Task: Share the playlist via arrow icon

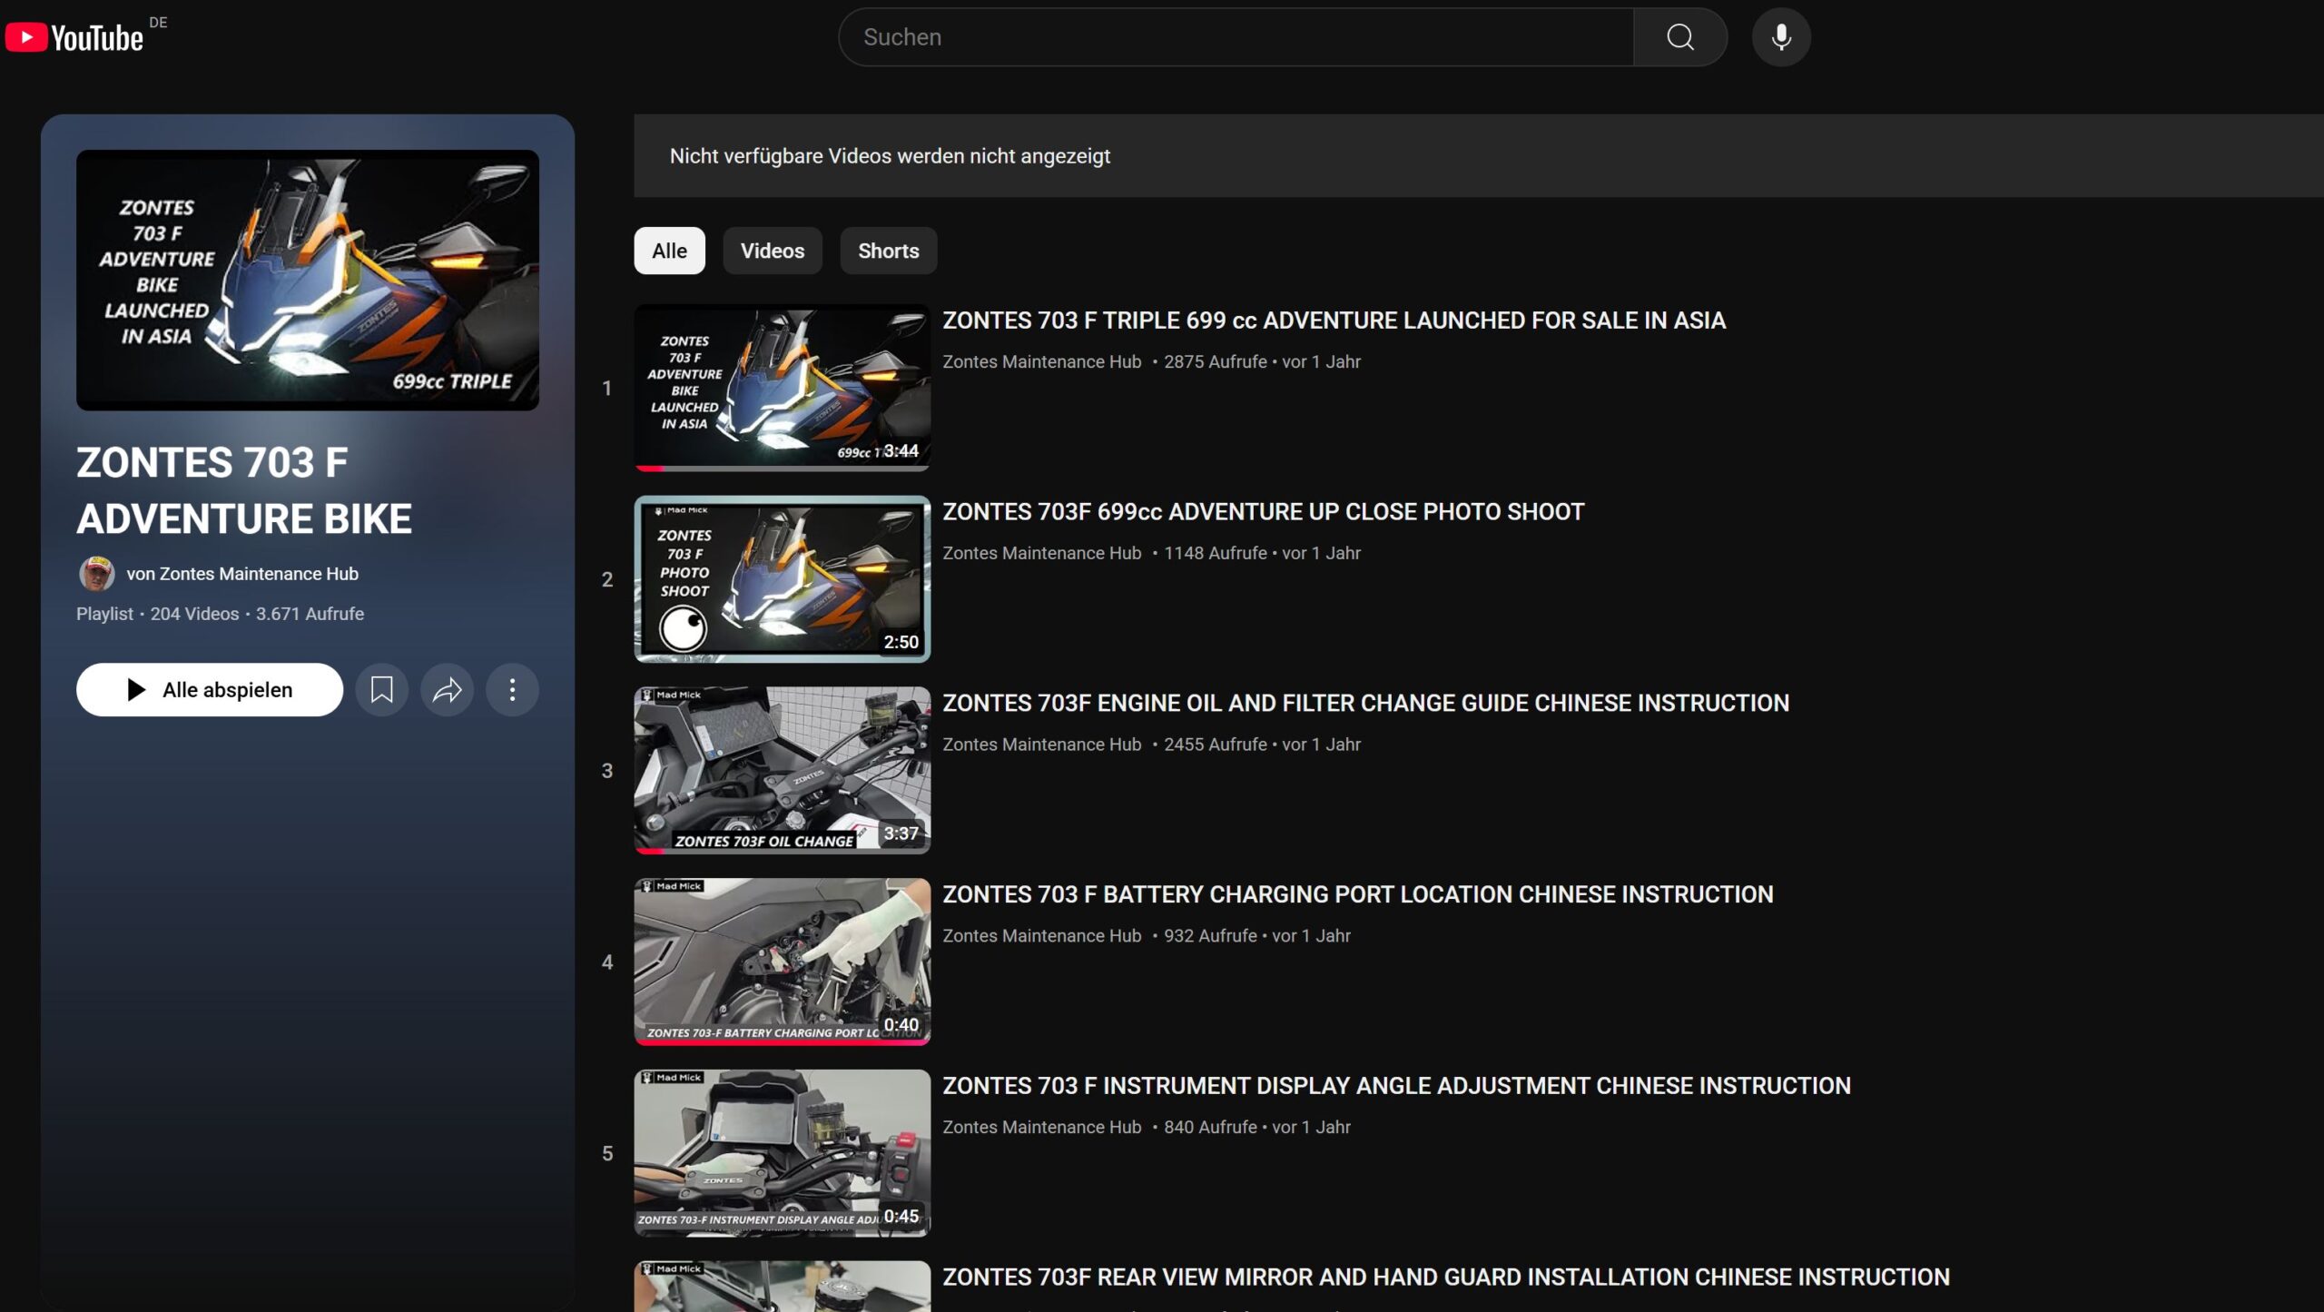Action: (447, 690)
